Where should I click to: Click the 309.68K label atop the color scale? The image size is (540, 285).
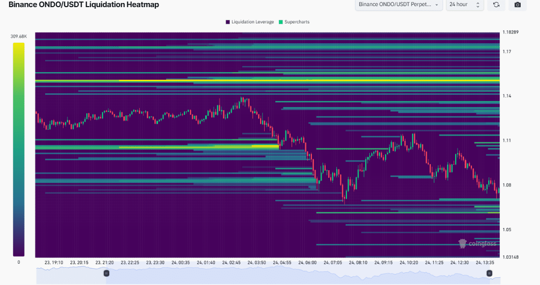click(x=18, y=37)
